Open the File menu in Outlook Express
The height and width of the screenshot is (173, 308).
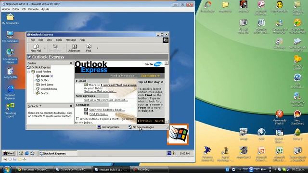33,40
